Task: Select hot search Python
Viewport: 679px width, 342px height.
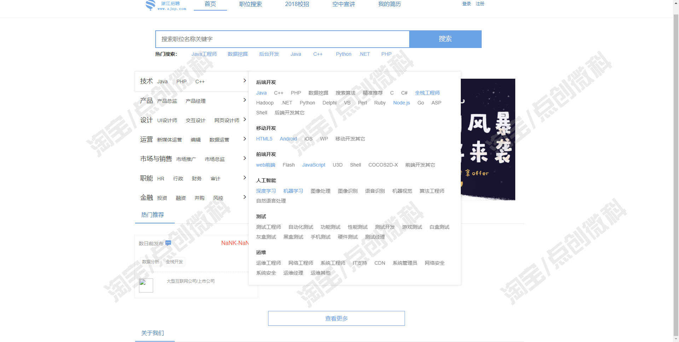Action: pos(343,54)
